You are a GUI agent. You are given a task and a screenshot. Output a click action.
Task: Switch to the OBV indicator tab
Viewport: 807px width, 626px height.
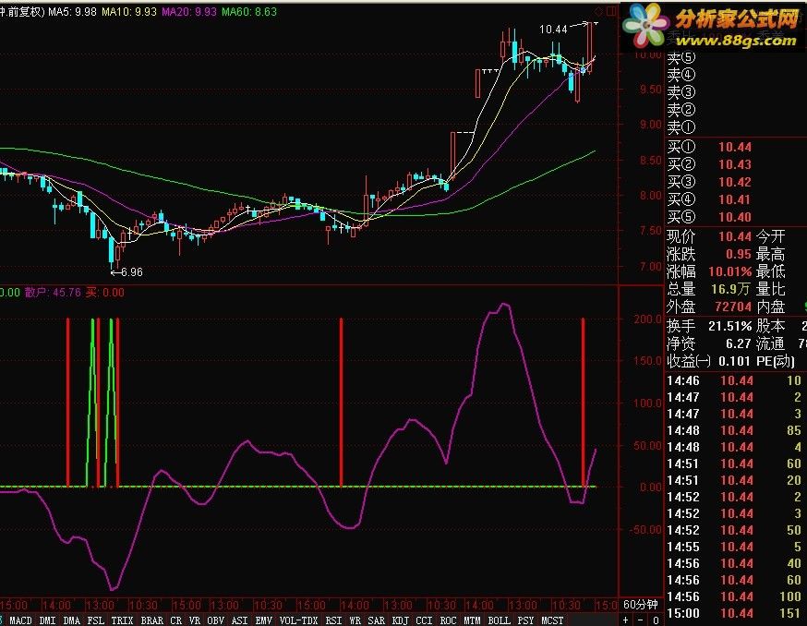click(216, 620)
